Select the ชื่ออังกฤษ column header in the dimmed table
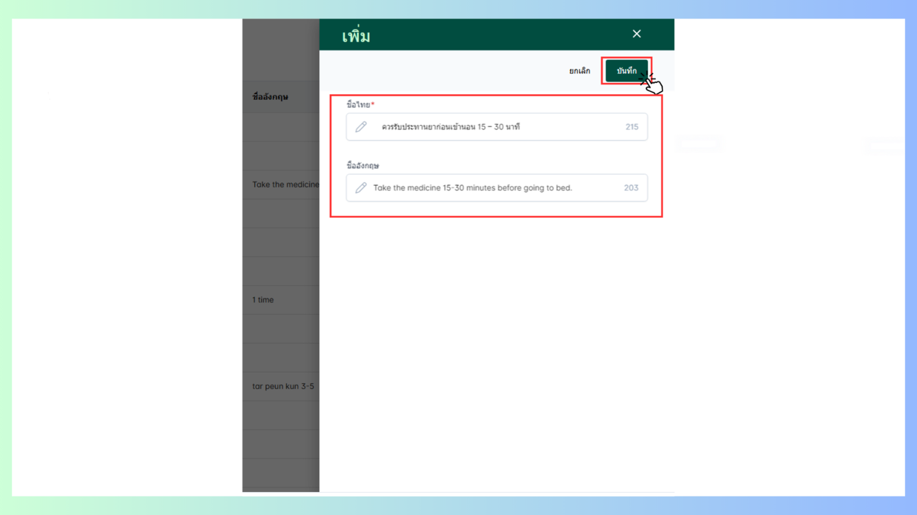 271,97
